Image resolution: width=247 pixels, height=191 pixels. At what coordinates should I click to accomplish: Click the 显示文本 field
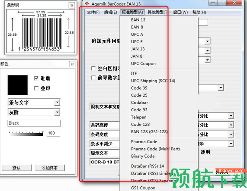105,153
